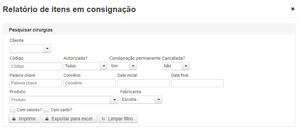Close the consignment report dialog
The height and width of the screenshot is (128, 299).
point(293,9)
